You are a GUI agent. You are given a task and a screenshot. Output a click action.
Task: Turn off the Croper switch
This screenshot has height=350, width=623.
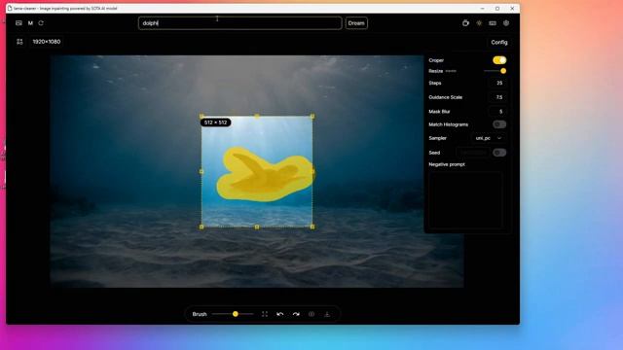coord(499,60)
